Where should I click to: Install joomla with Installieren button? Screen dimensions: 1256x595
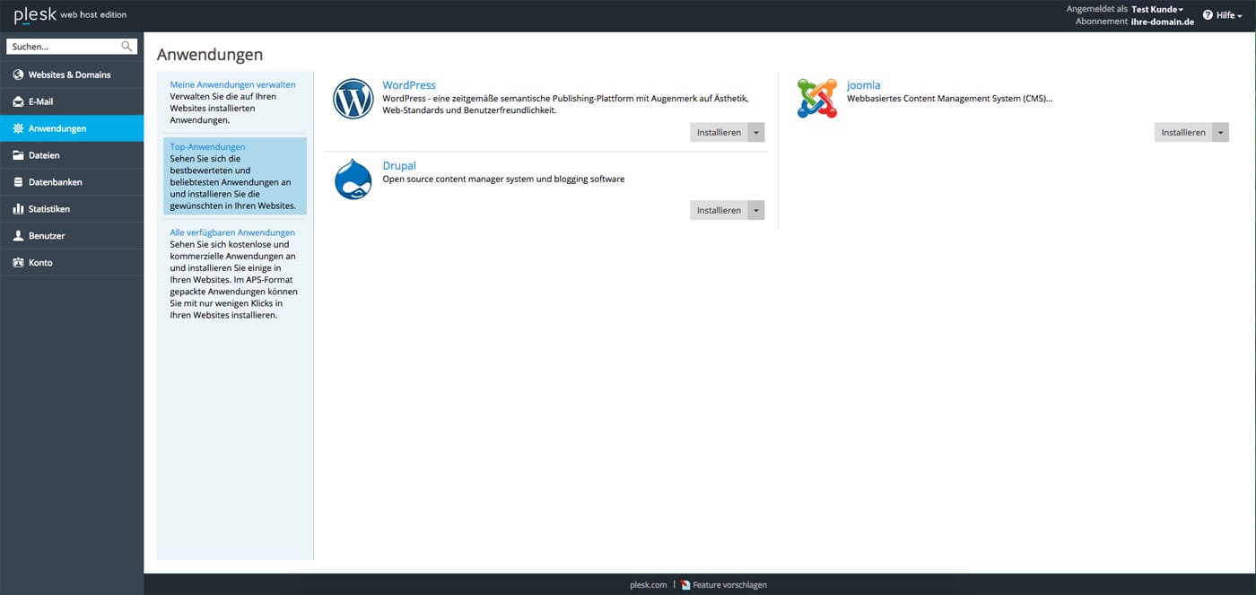point(1183,132)
